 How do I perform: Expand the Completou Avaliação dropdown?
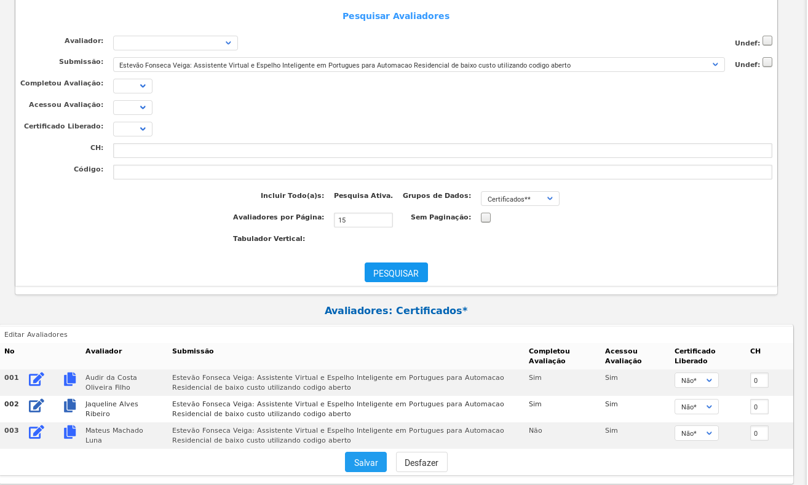pyautogui.click(x=133, y=86)
